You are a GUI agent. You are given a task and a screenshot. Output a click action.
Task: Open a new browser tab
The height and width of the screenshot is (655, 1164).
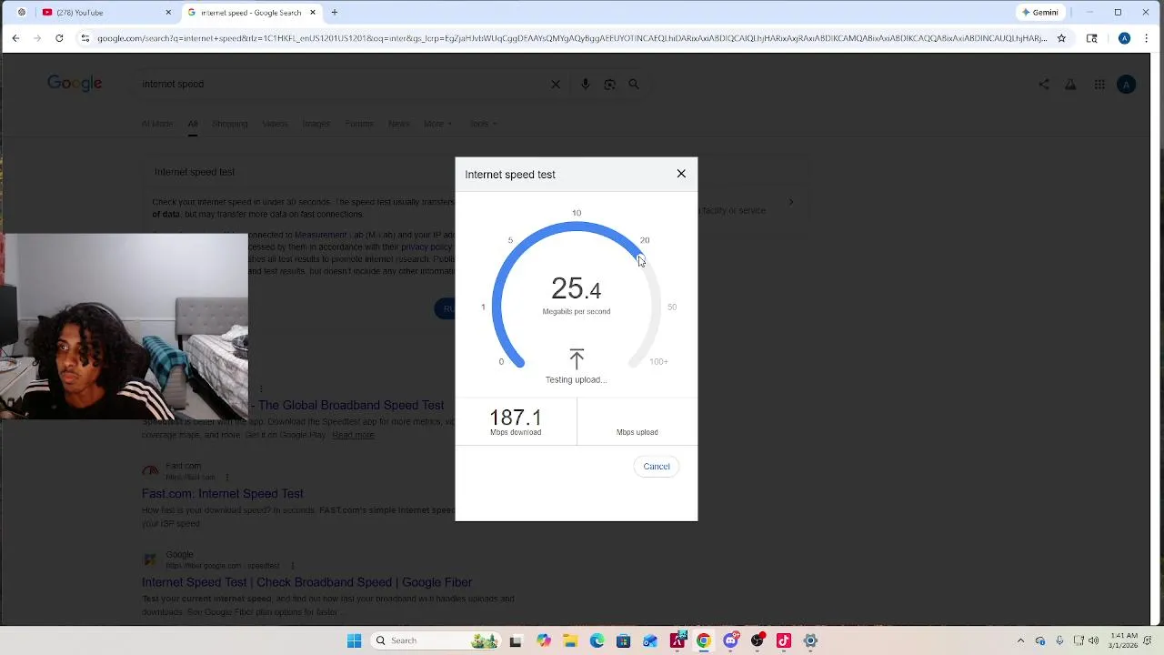(335, 13)
